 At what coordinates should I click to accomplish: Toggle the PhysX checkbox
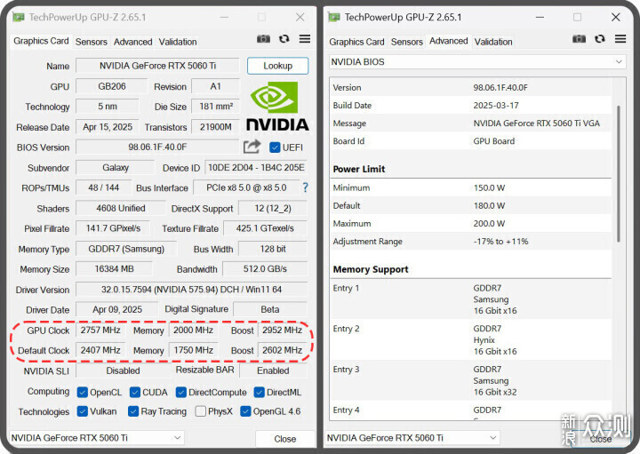(x=200, y=411)
